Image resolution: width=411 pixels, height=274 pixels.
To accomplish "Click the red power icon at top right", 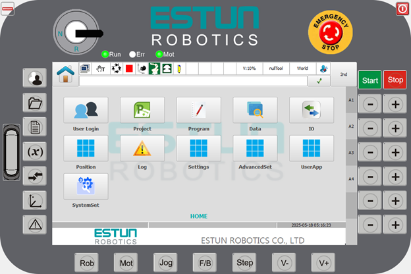I will pos(402,9).
